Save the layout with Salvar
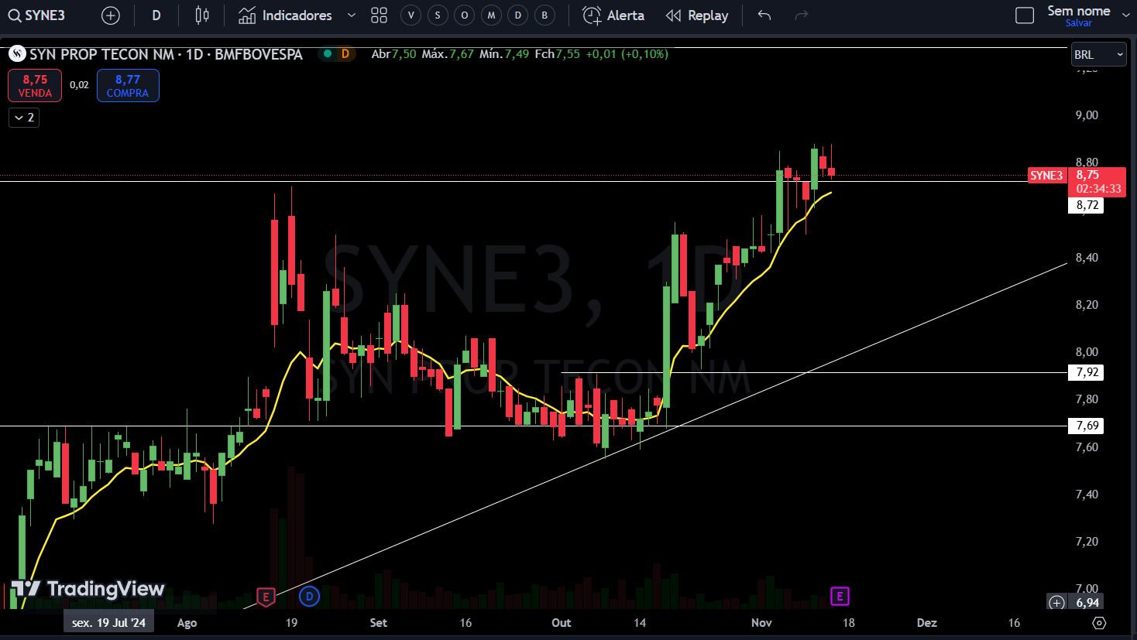1137x640 pixels. 1078,23
